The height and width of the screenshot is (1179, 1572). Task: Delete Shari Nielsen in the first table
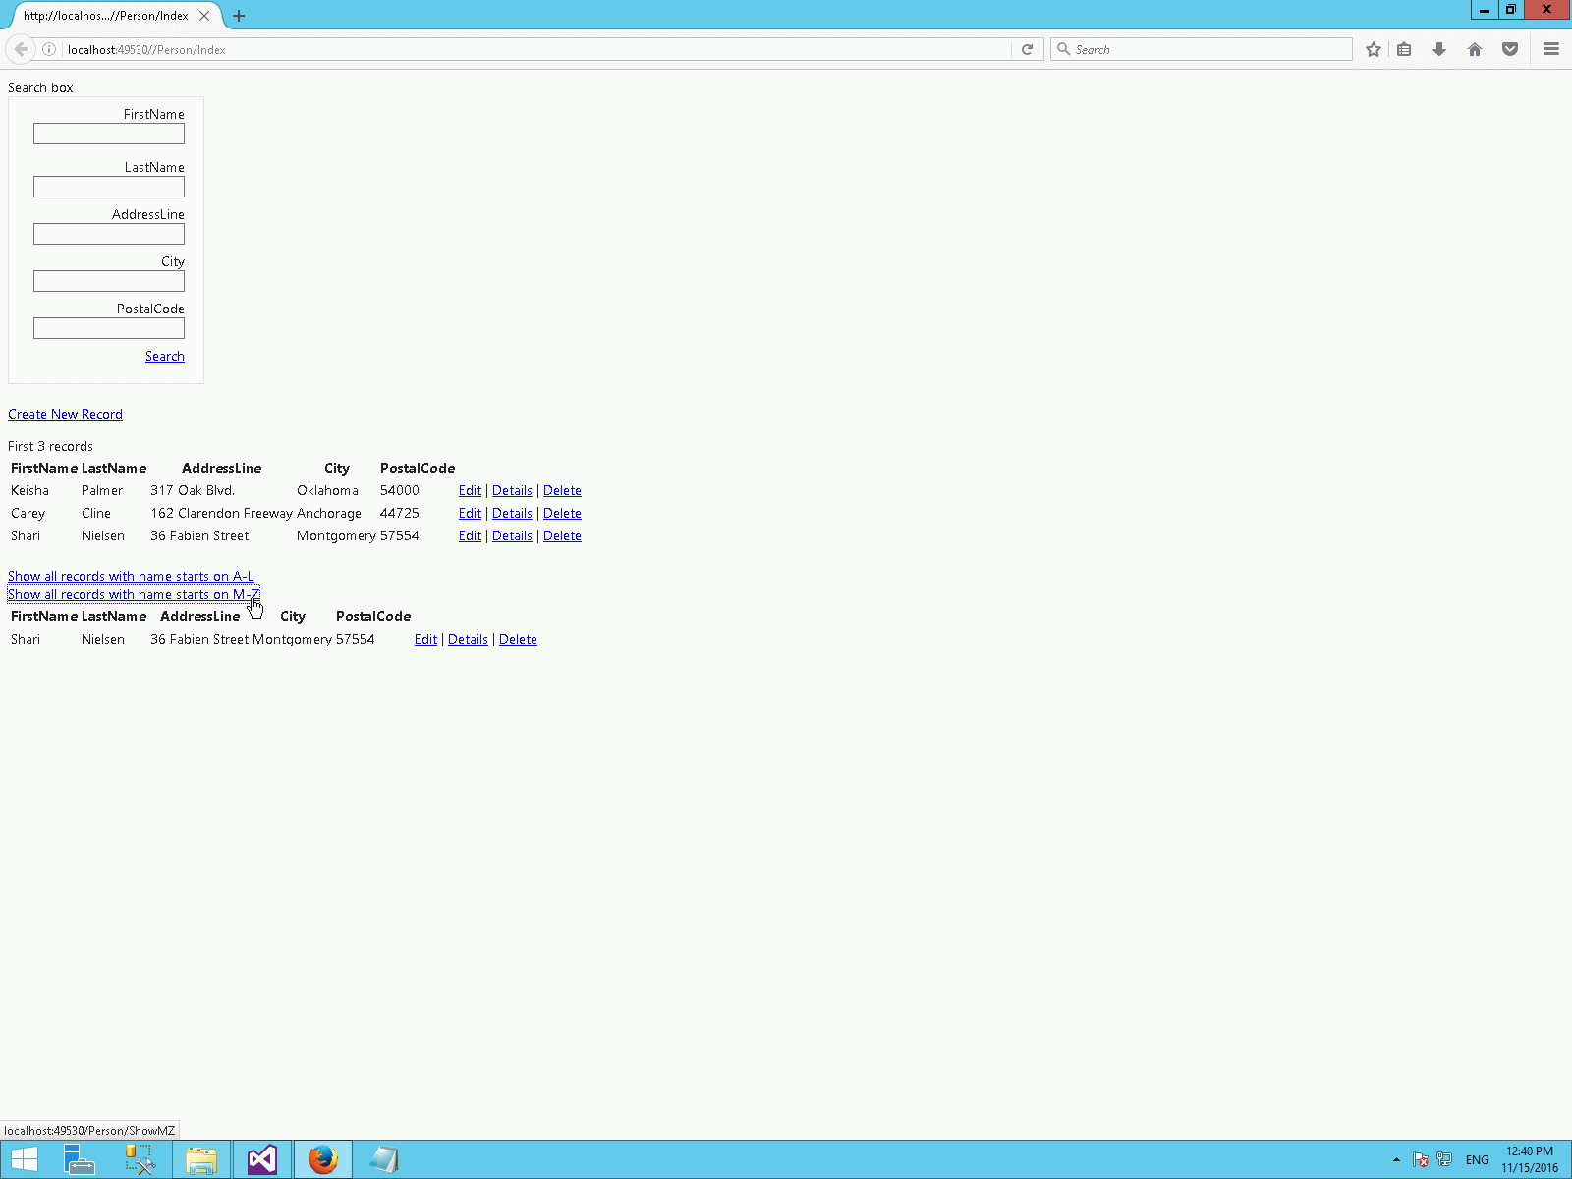[562, 536]
